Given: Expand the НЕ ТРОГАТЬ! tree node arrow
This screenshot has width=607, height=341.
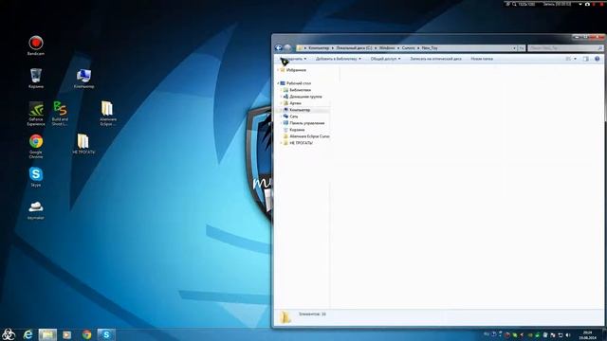Looking at the screenshot, I should click(282, 143).
